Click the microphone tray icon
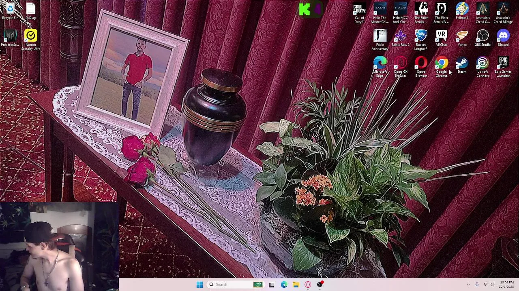519x291 pixels. (x=477, y=285)
